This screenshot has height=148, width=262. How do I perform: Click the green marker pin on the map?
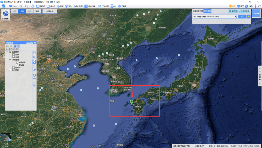coord(132,102)
